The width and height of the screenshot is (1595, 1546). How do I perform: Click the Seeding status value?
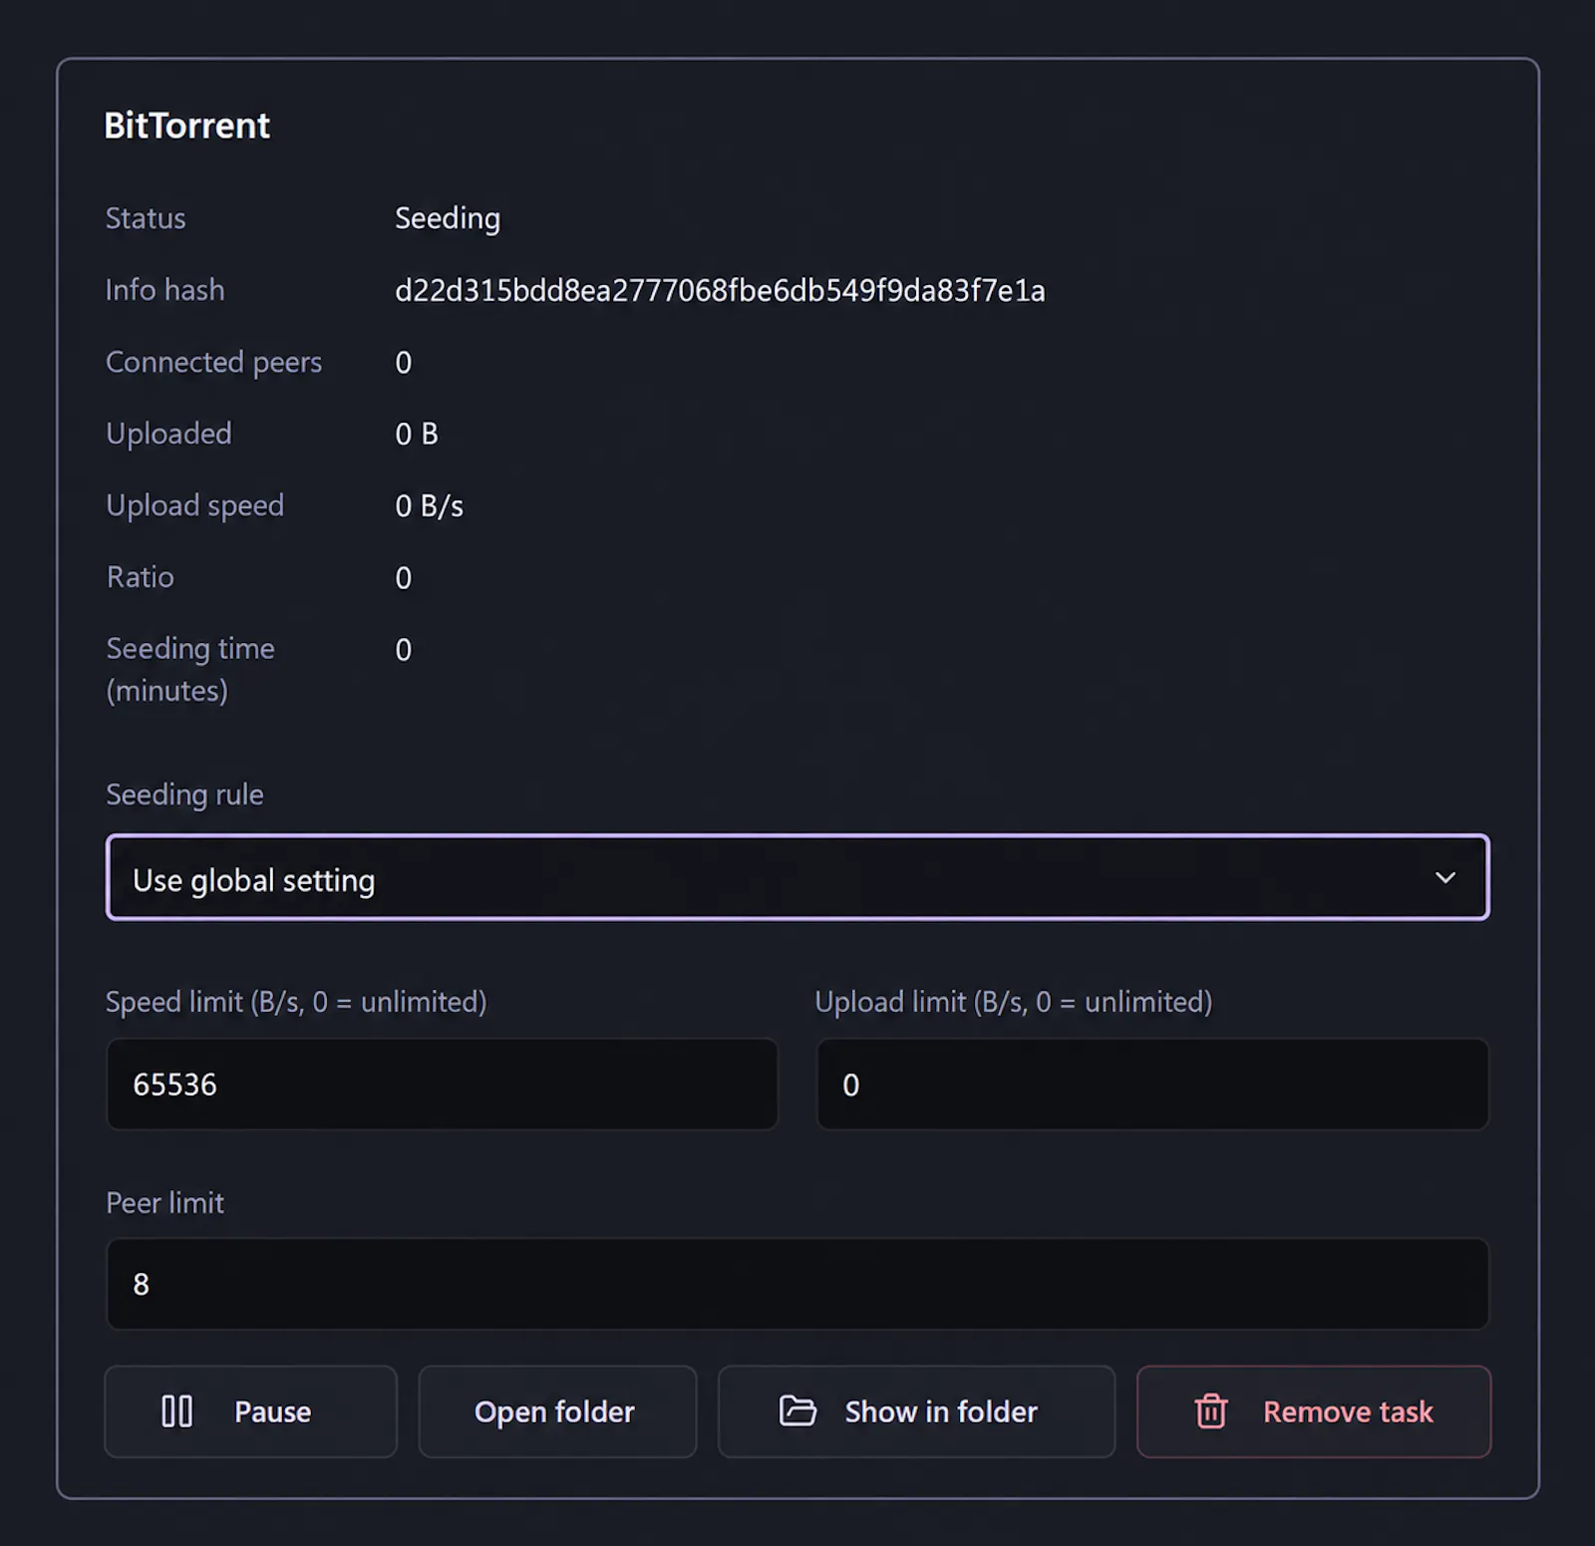pyautogui.click(x=448, y=219)
